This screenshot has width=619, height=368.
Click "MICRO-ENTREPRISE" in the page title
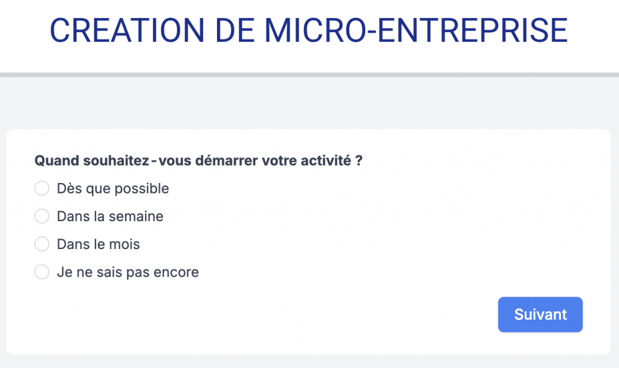pyautogui.click(x=416, y=30)
